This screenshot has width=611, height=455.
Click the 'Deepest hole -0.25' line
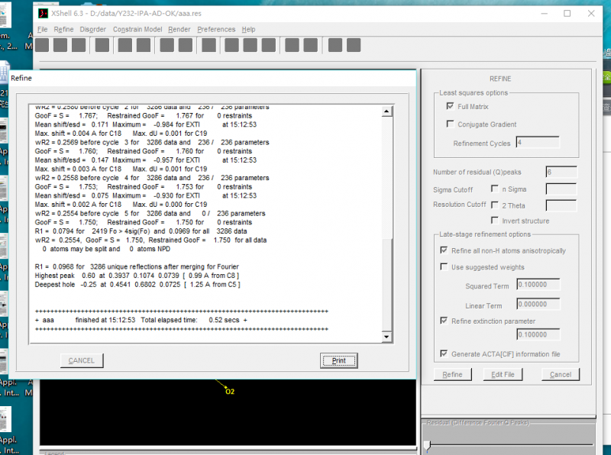[137, 284]
